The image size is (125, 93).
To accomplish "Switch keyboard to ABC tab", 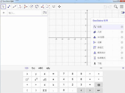I will tap(40, 68).
